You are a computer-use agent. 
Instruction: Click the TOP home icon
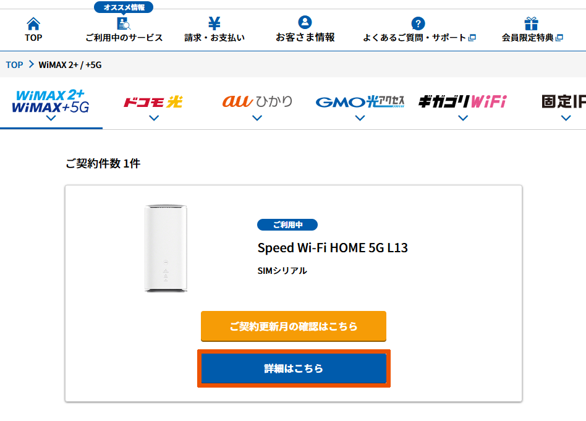click(33, 24)
